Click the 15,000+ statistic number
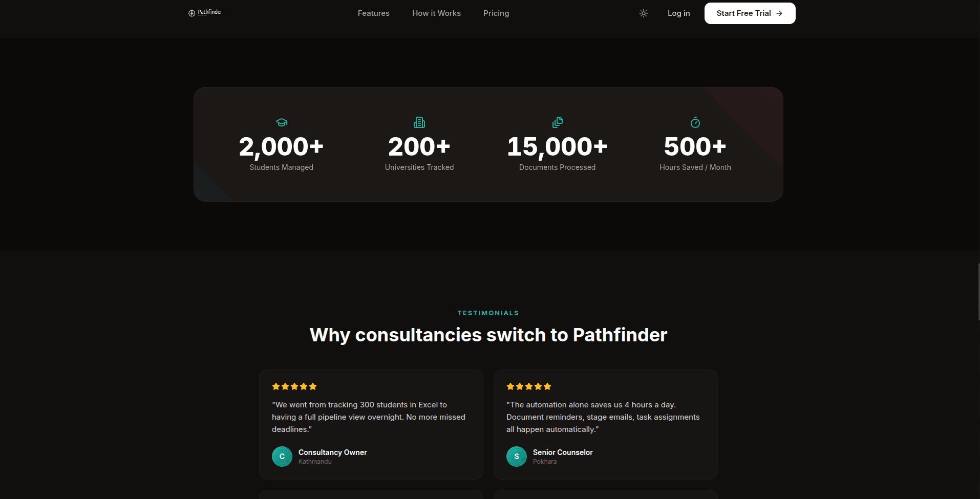This screenshot has width=980, height=499. click(x=558, y=147)
